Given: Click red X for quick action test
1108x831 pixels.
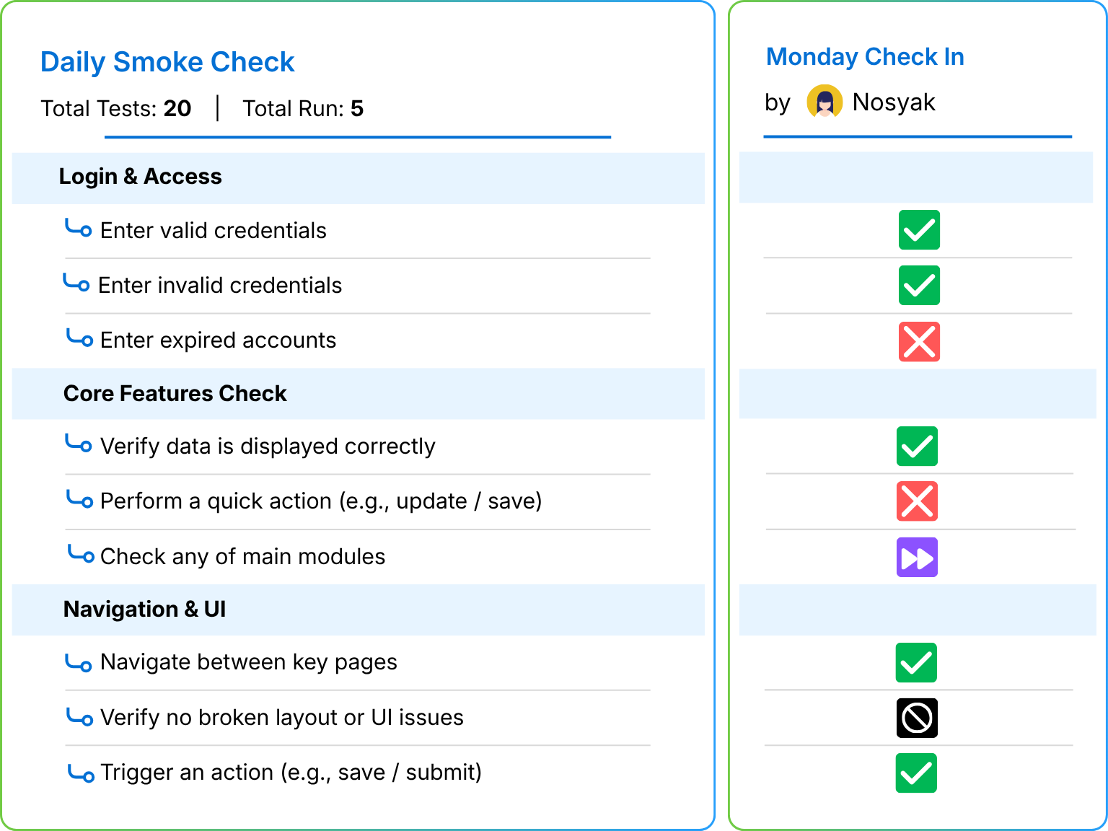Looking at the screenshot, I should pos(917,501).
